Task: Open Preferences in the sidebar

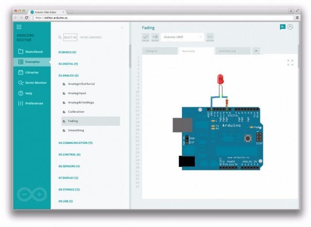Action: [x=30, y=104]
